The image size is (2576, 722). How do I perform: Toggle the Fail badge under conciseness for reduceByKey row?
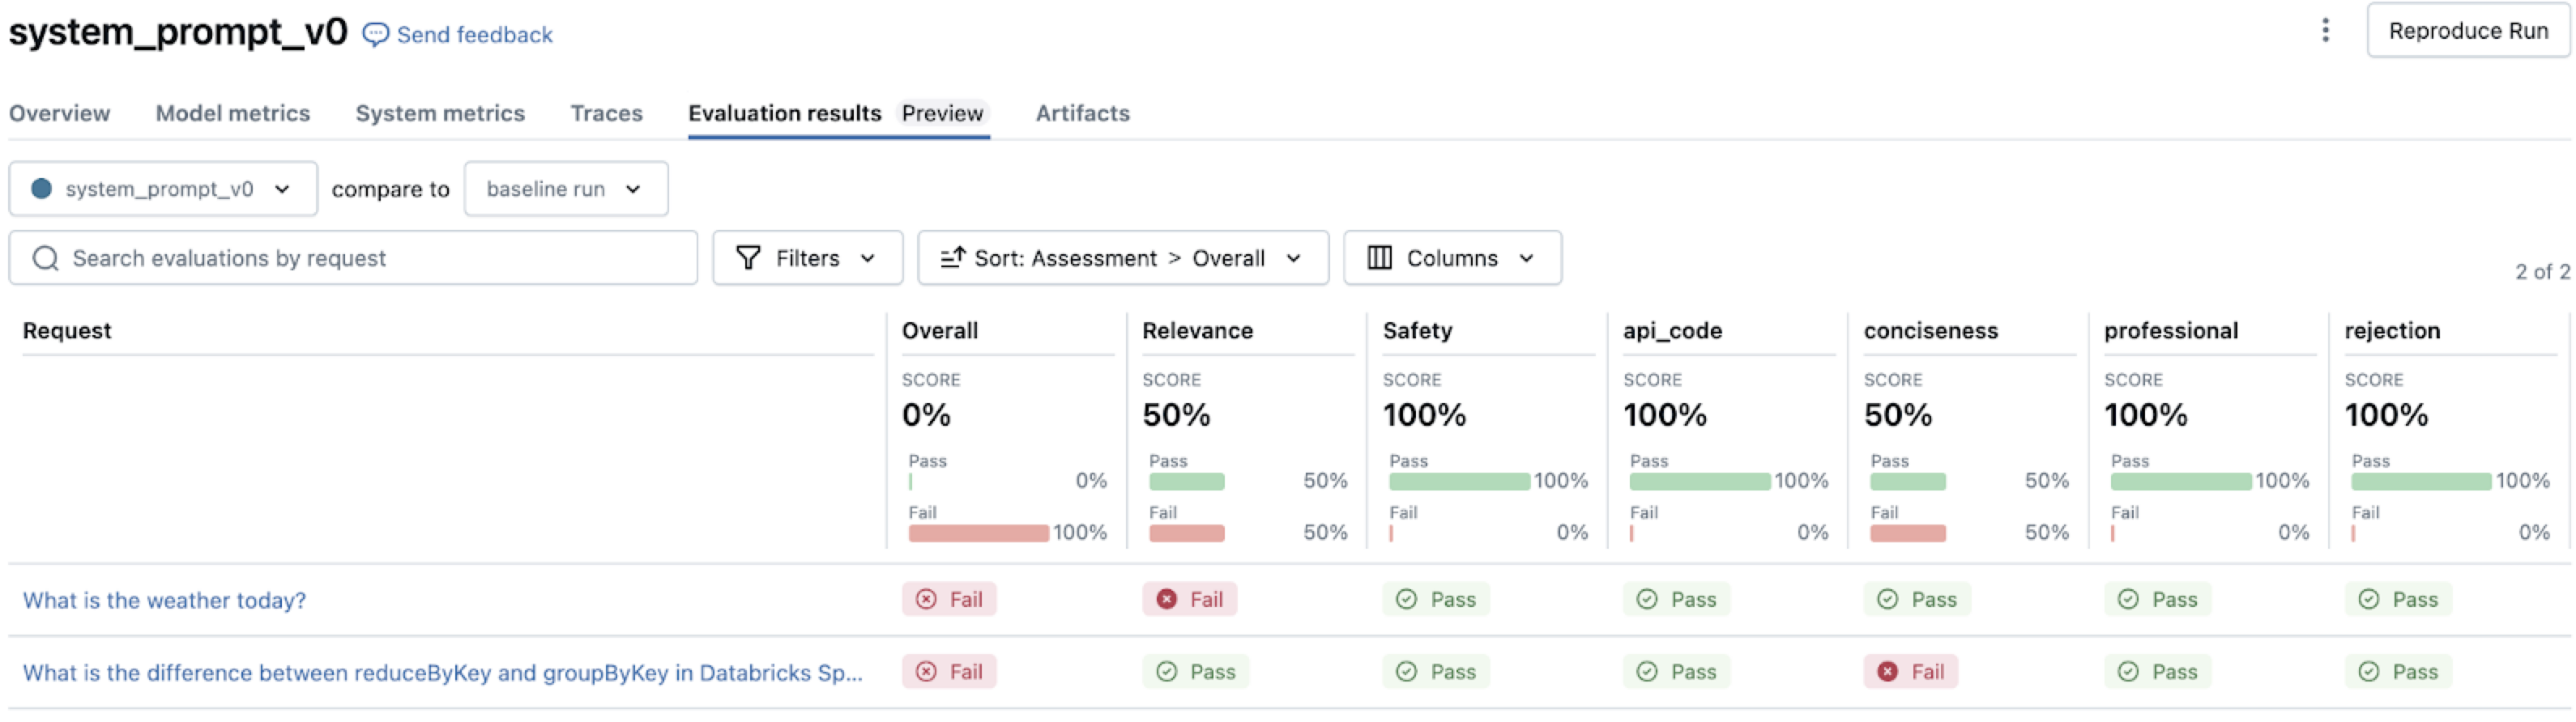point(1910,671)
